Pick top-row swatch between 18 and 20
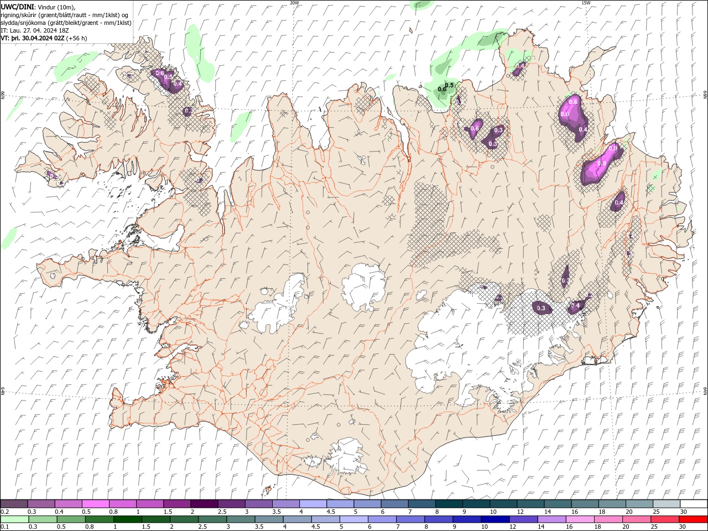Screen dimensions: 708x531 (612, 504)
